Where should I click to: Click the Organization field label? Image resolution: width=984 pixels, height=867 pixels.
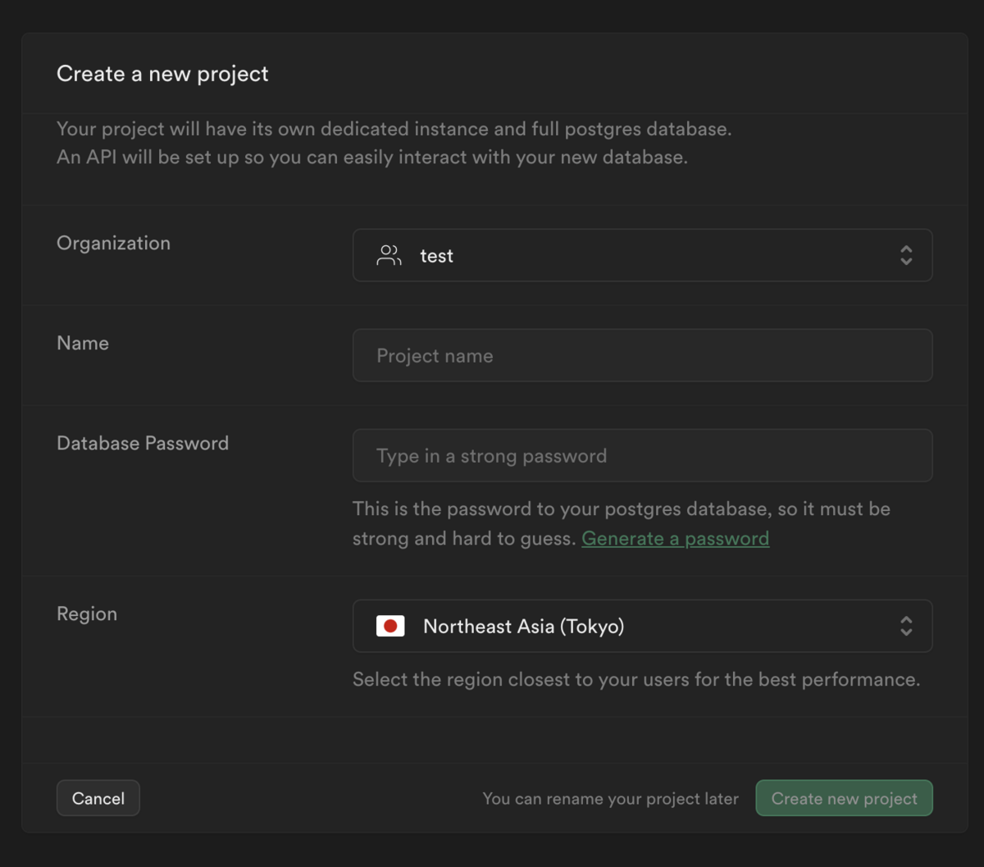pos(113,243)
